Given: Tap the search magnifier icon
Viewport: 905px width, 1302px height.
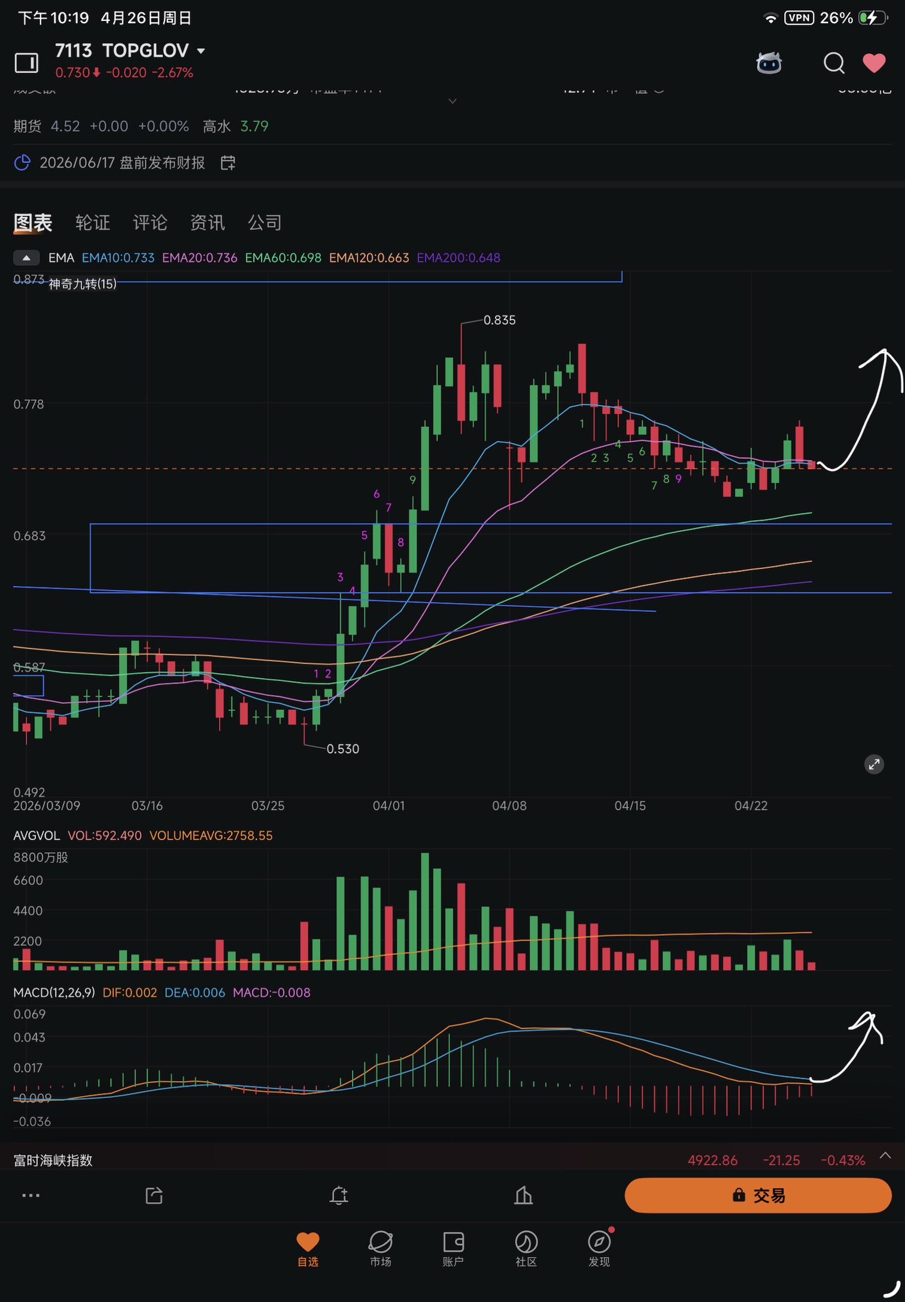Looking at the screenshot, I should tap(834, 62).
